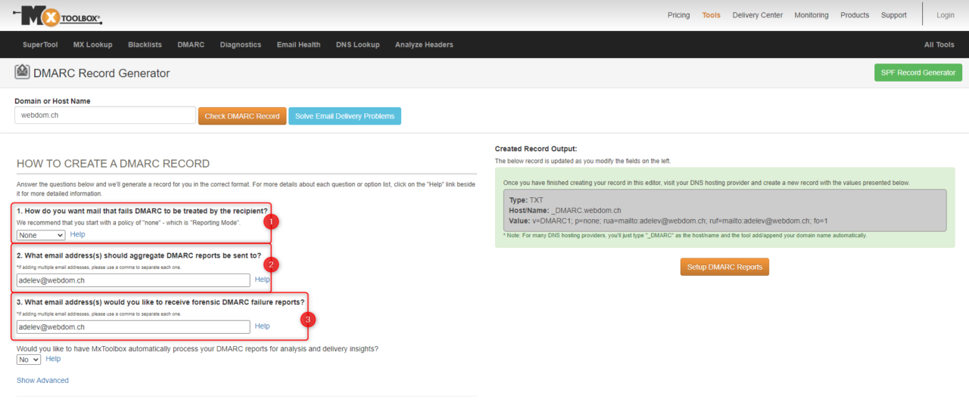
Task: Open the All Tools list
Action: (939, 45)
